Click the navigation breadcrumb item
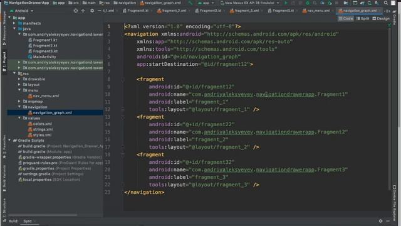 (x=125, y=3)
